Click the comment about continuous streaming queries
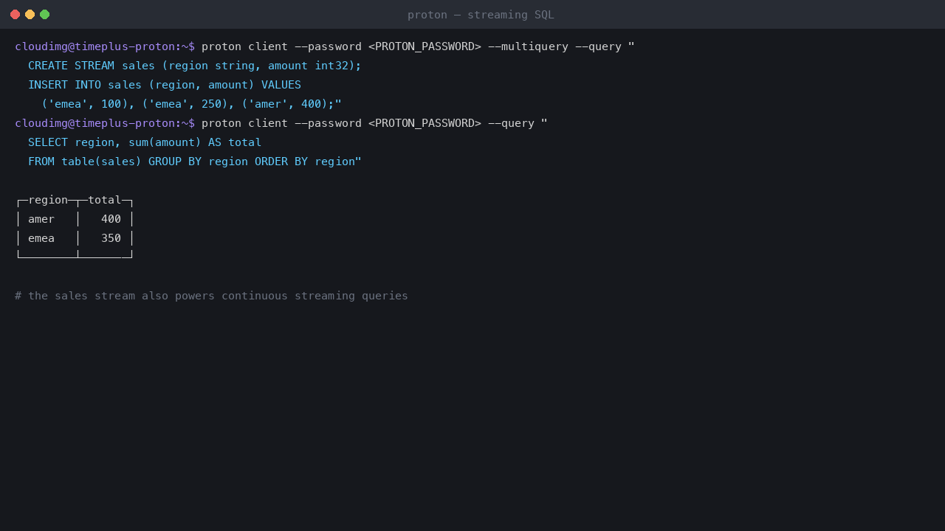This screenshot has width=945, height=531. (211, 296)
